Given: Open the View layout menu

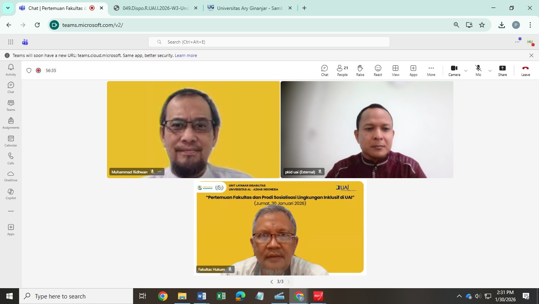Looking at the screenshot, I should (x=396, y=70).
